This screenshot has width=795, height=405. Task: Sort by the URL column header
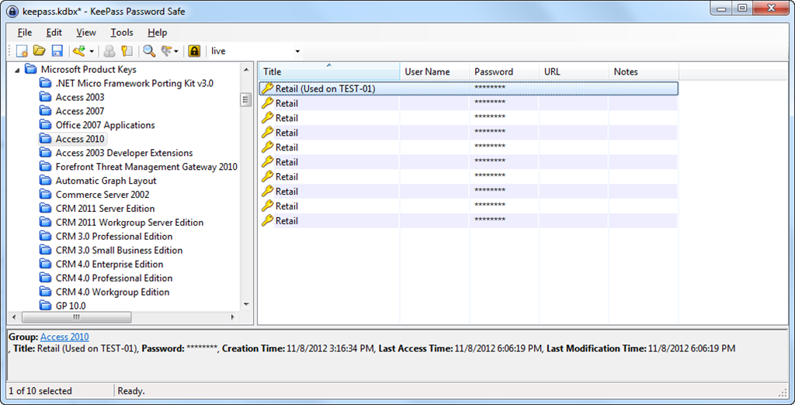pyautogui.click(x=574, y=71)
